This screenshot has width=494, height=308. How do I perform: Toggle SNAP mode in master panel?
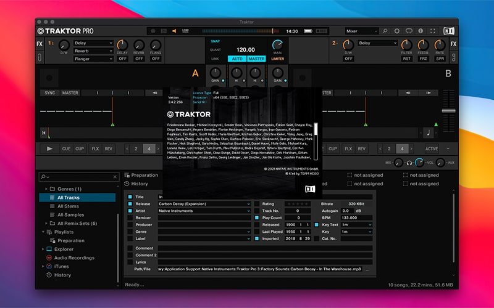(x=215, y=41)
